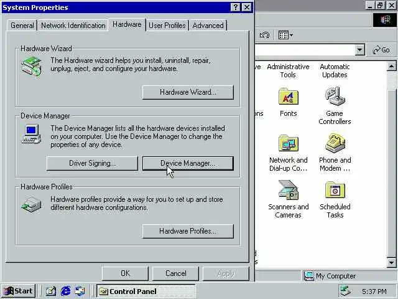This screenshot has height=299, width=398.
Task: Click the Control Panel taskbar button
Action: 146,291
